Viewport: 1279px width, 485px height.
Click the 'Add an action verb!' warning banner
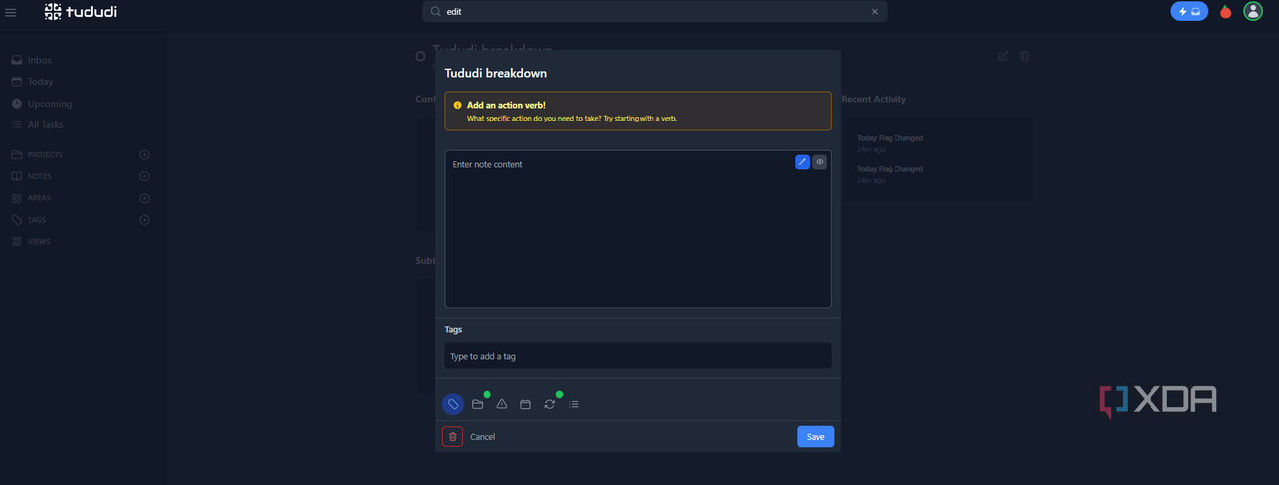638,112
